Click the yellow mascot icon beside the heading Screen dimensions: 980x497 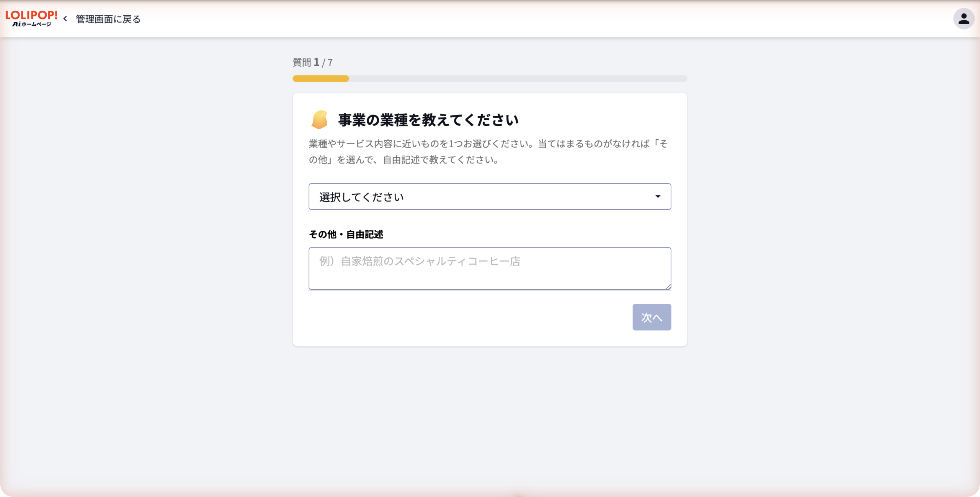coord(319,120)
